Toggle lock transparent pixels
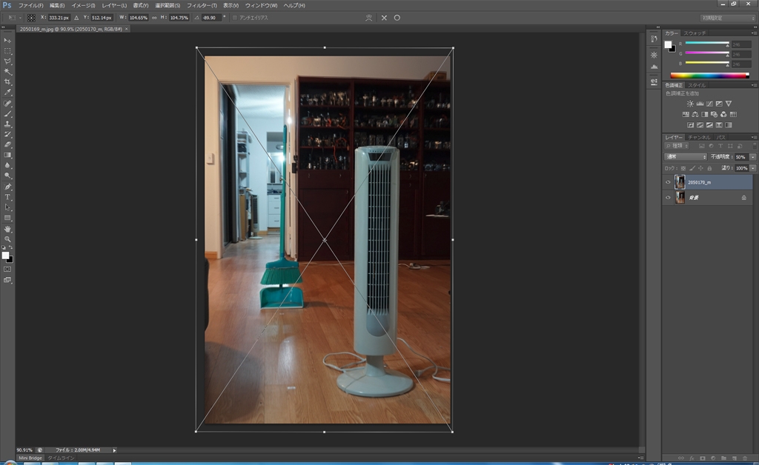 pyautogui.click(x=683, y=168)
